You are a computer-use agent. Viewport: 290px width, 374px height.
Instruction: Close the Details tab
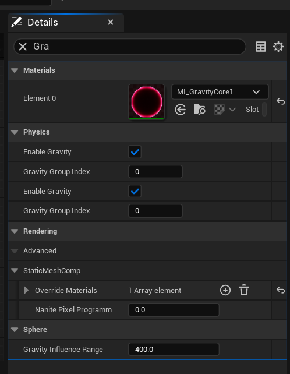(x=111, y=22)
